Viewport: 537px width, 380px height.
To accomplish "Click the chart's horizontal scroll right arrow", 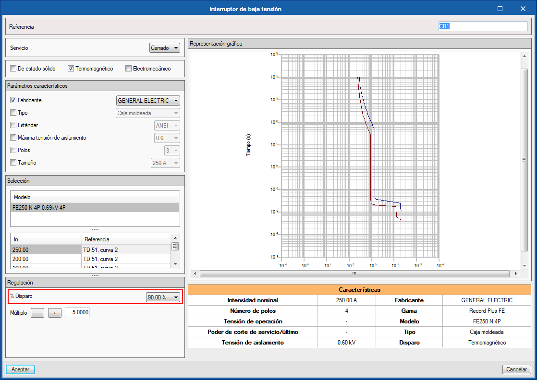I will click(516, 273).
